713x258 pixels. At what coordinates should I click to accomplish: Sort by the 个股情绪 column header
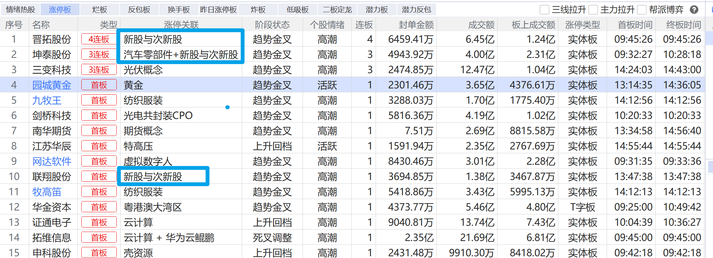[327, 25]
